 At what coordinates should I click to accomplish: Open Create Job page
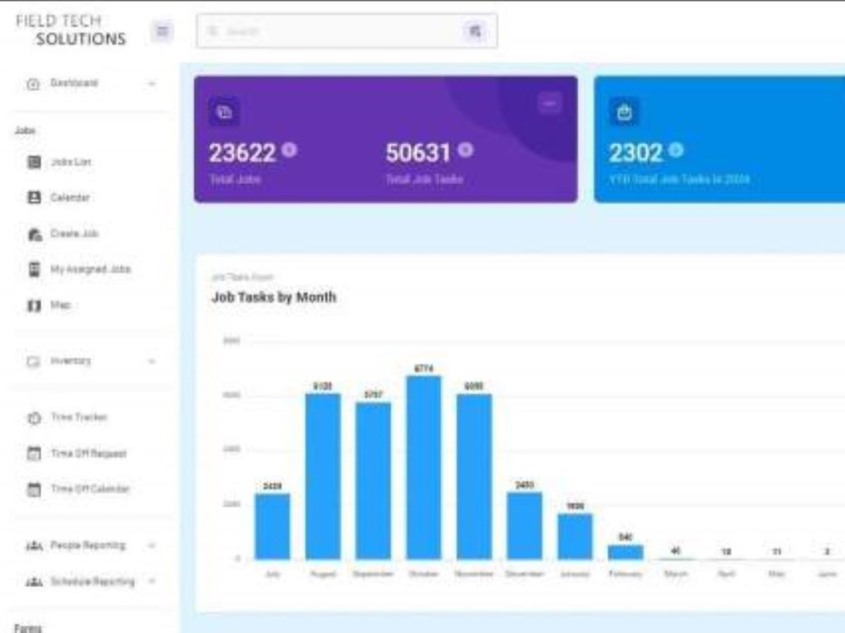pyautogui.click(x=74, y=233)
